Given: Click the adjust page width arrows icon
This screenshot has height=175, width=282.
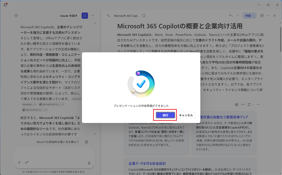Looking at the screenshot, I should [x=243, y=104].
